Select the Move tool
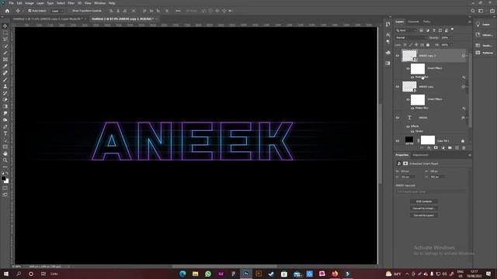497x279 pixels. pos(5,26)
